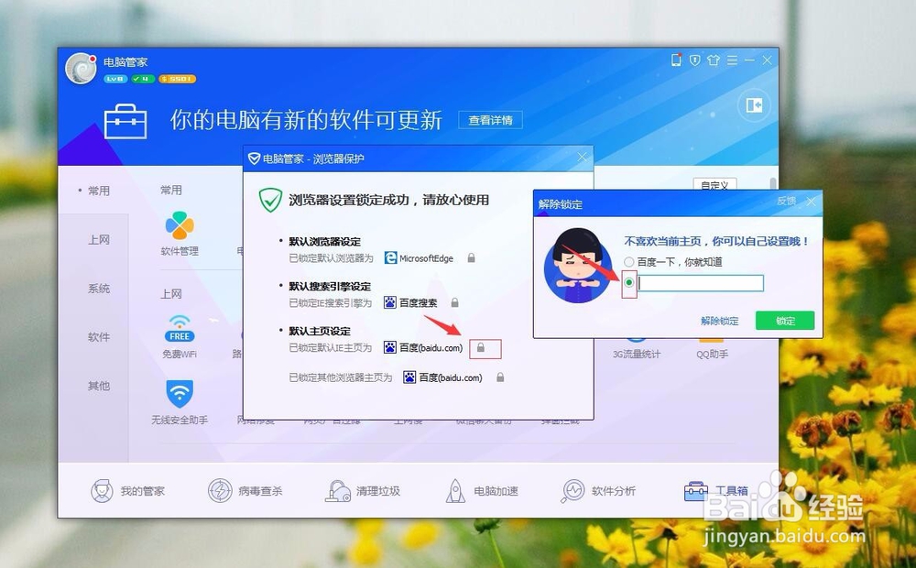Click 百度(baidu.com) IE homepage entry
This screenshot has width=916, height=568.
pyautogui.click(x=423, y=348)
